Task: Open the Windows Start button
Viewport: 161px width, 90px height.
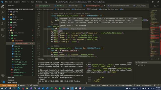Action: tap(2, 88)
